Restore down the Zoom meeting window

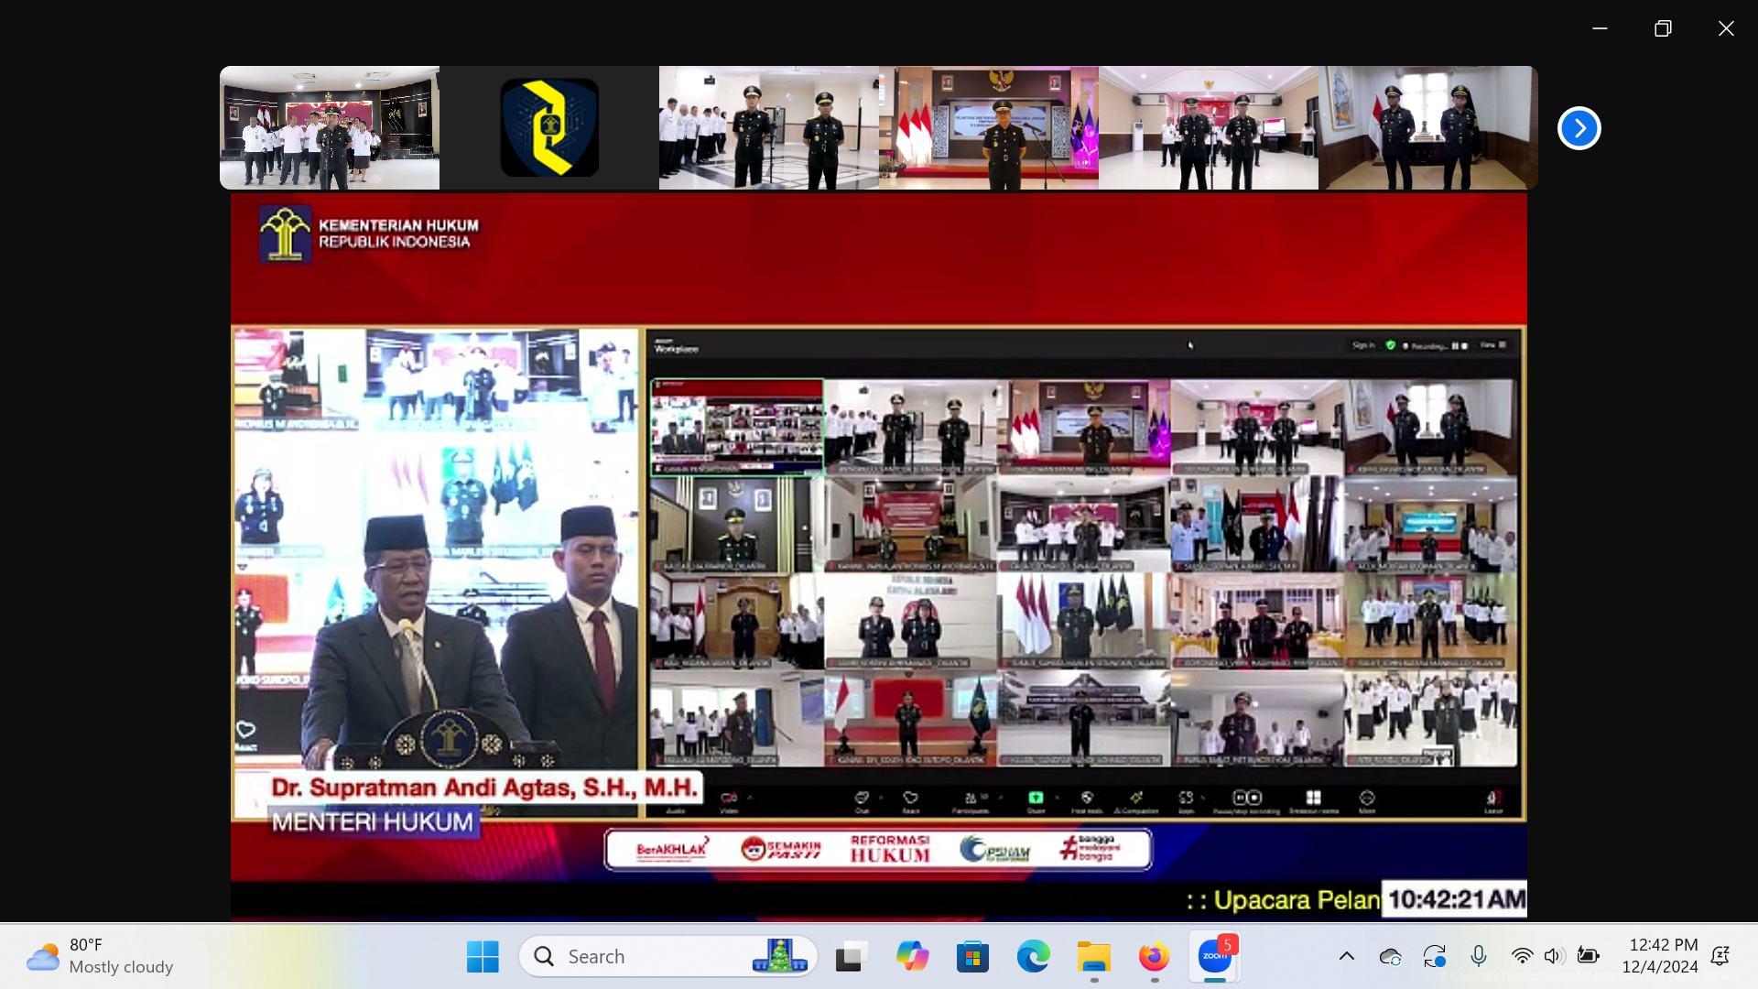pos(1663,28)
